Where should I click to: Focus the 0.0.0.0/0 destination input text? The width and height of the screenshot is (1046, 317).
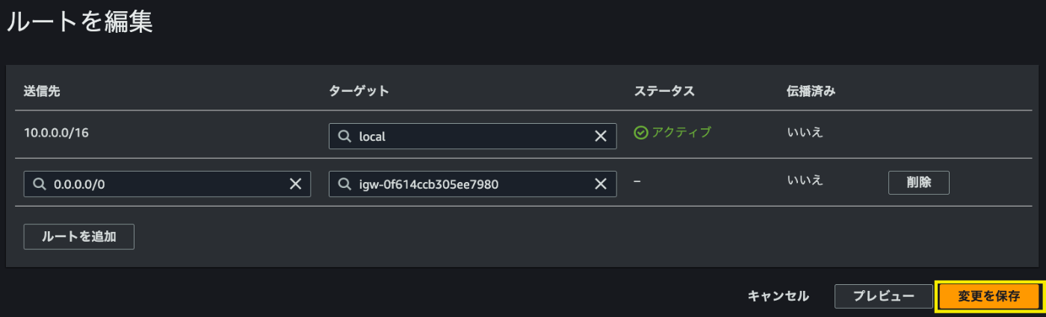point(167,184)
